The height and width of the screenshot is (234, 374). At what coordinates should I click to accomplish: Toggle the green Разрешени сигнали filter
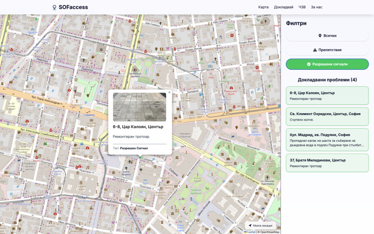click(x=327, y=64)
